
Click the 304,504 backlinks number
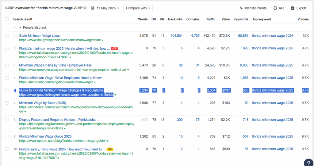tap(176, 36)
